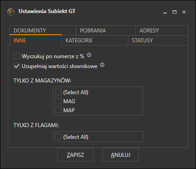Open the KATEGORIE tab
Image resolution: width=196 pixels, height=169 pixels.
click(95, 41)
